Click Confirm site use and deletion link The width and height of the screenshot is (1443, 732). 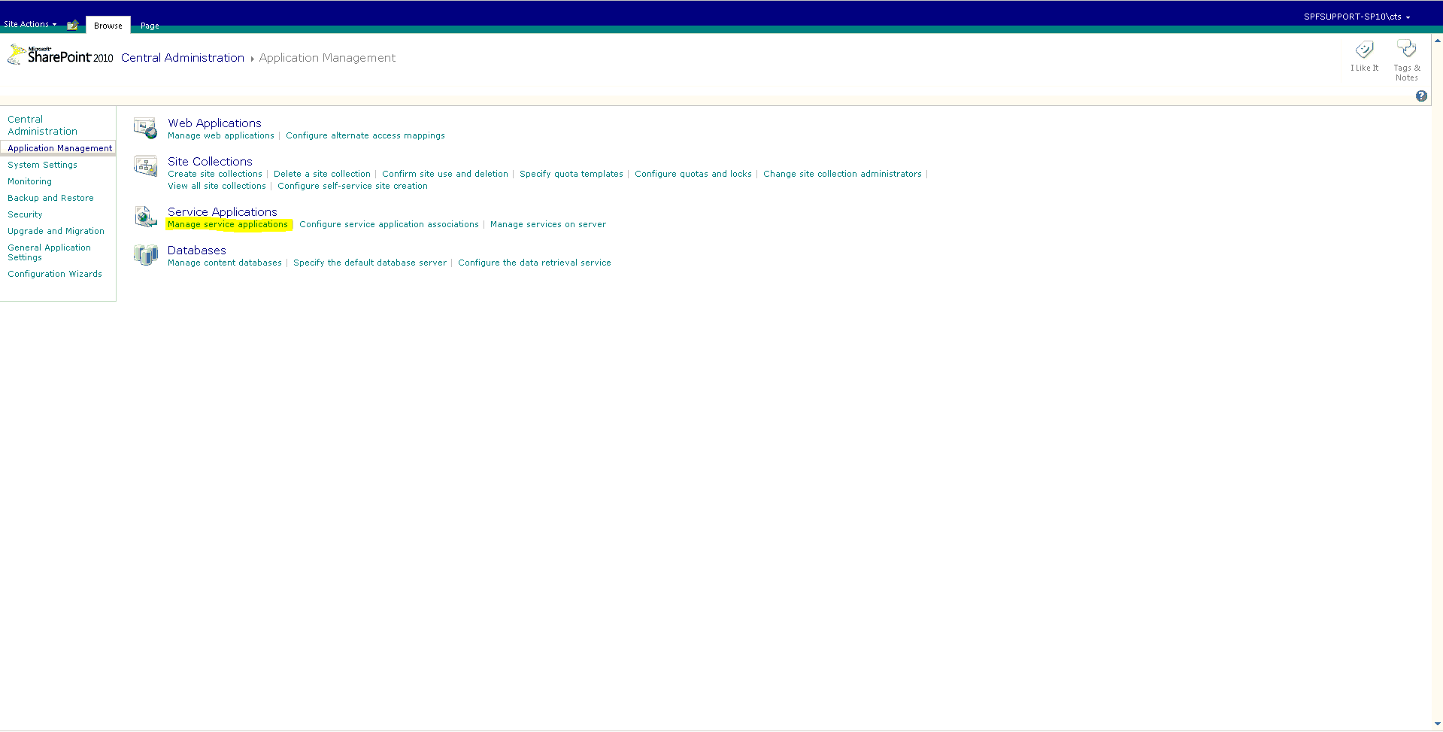[x=445, y=174]
